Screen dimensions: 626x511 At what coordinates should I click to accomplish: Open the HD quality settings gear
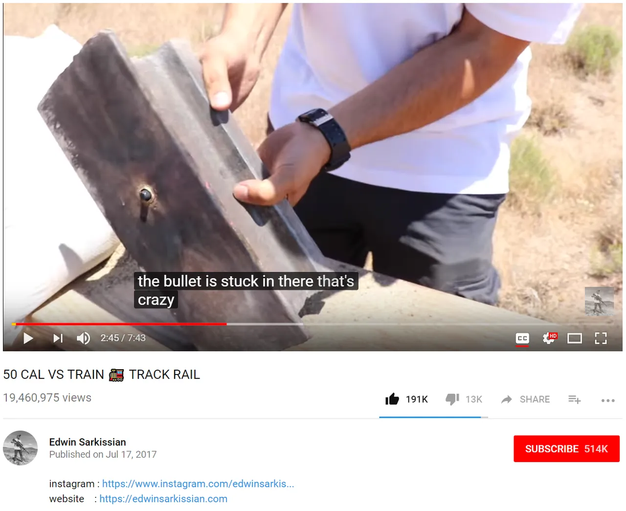(549, 338)
